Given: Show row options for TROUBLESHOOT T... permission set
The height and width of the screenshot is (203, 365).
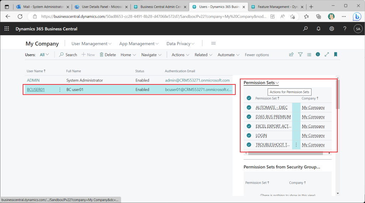Looking at the screenshot, I should pyautogui.click(x=296, y=145).
